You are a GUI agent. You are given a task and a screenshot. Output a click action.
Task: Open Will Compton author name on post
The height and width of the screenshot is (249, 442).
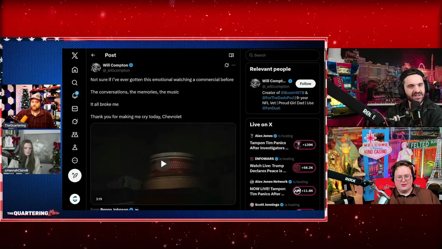pos(115,65)
